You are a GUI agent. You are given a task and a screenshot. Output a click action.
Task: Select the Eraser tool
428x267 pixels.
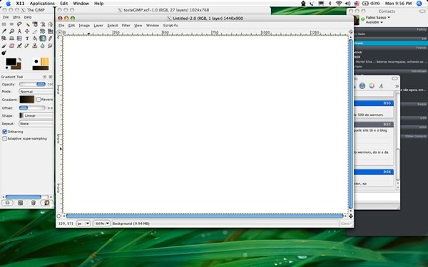pos(11,46)
